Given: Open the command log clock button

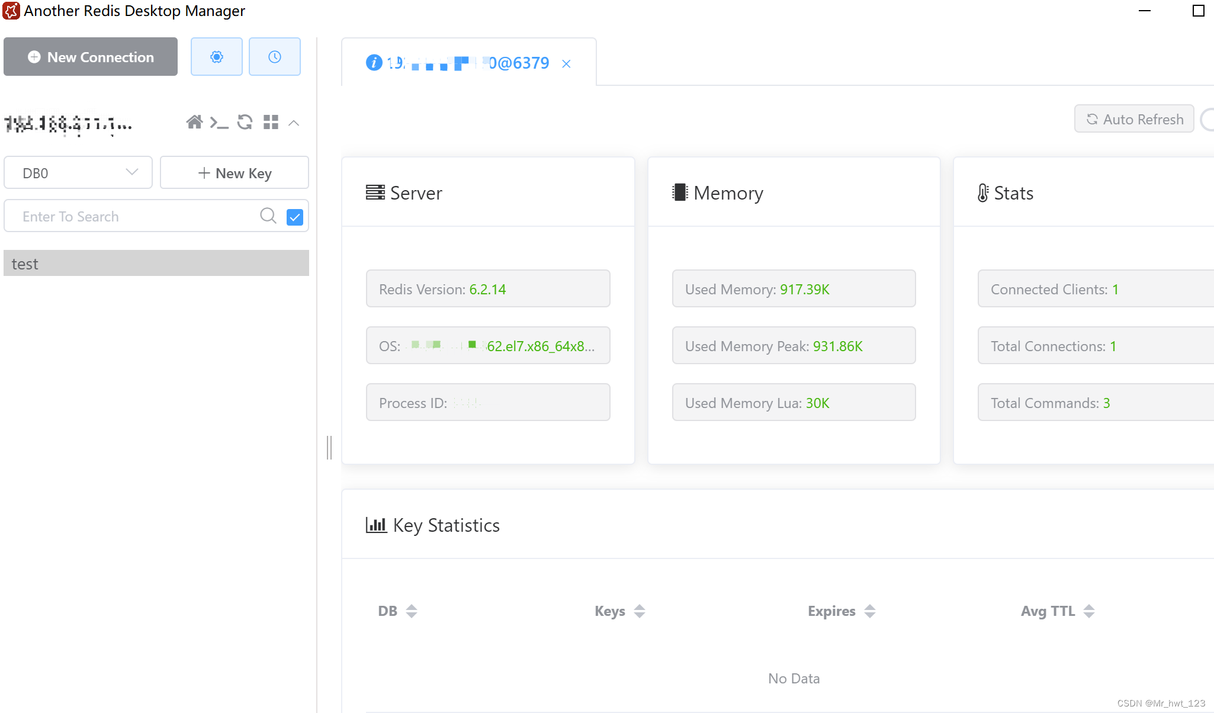Looking at the screenshot, I should [x=274, y=57].
